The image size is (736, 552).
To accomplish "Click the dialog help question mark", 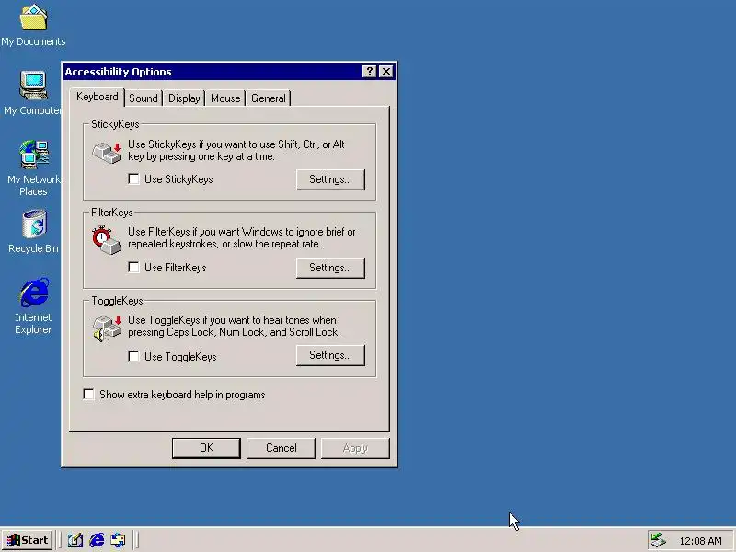I will pyautogui.click(x=370, y=72).
